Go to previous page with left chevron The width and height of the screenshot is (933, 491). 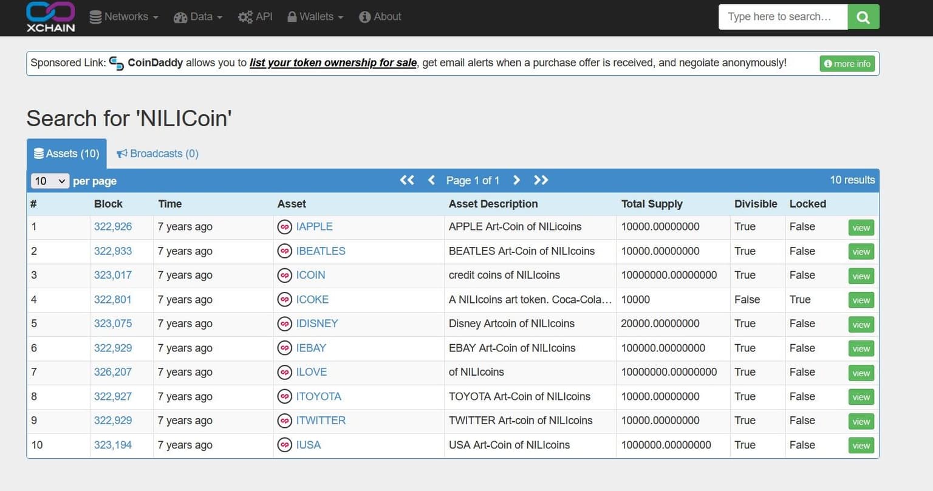(x=431, y=180)
